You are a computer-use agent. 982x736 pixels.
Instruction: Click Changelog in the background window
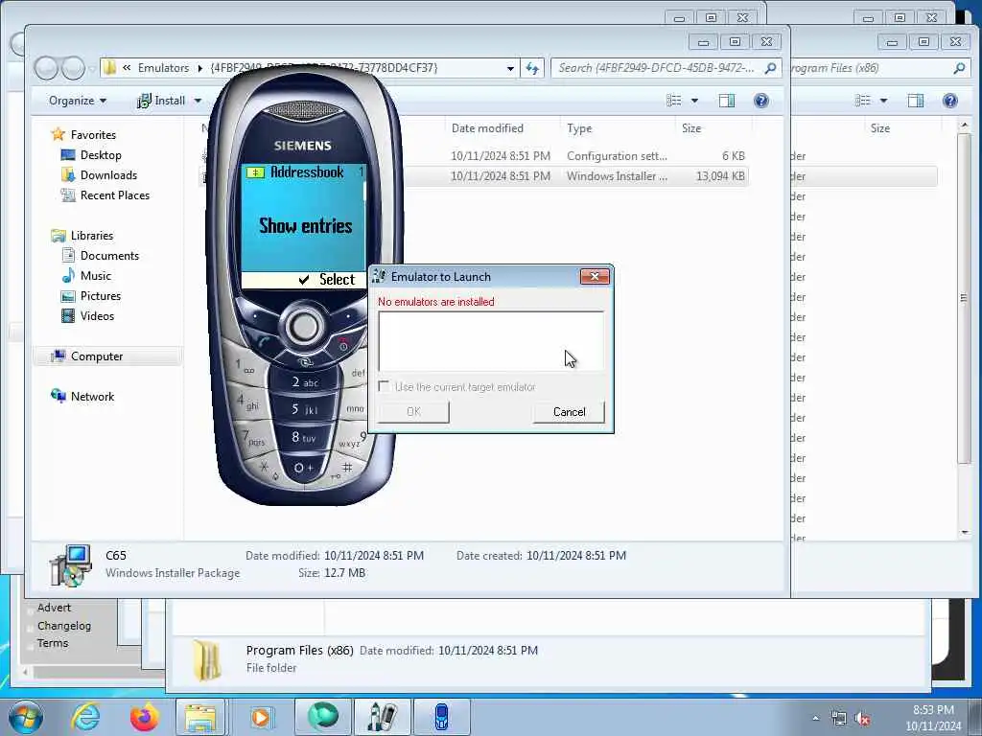(64, 625)
